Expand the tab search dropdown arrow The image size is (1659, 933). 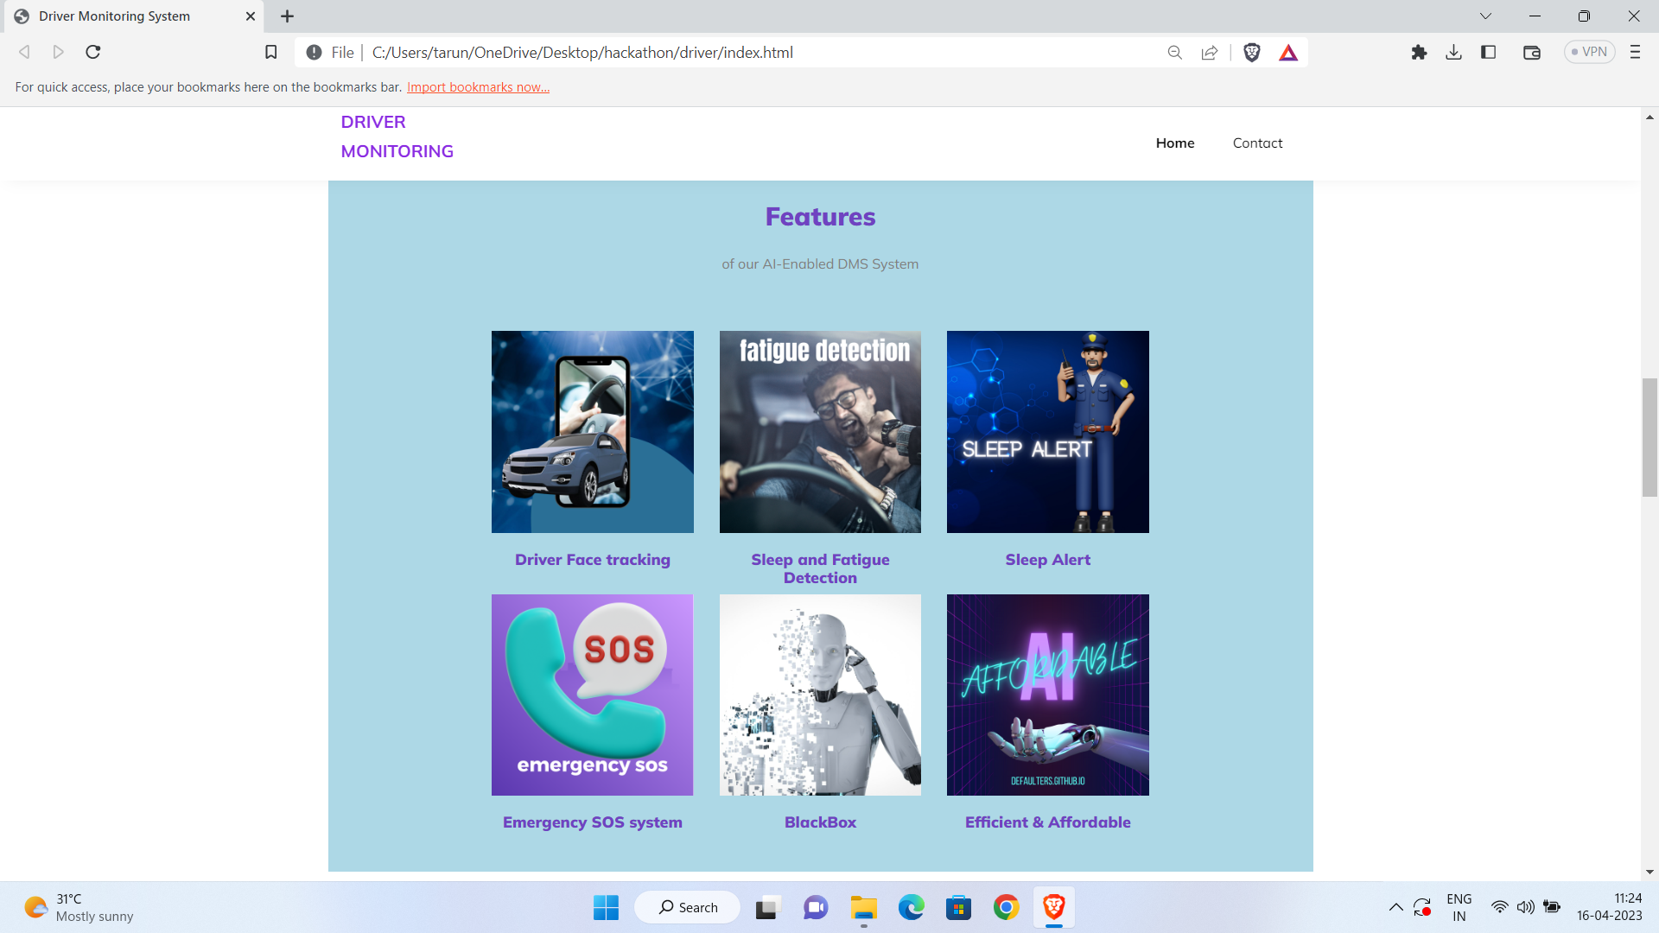[x=1485, y=16]
